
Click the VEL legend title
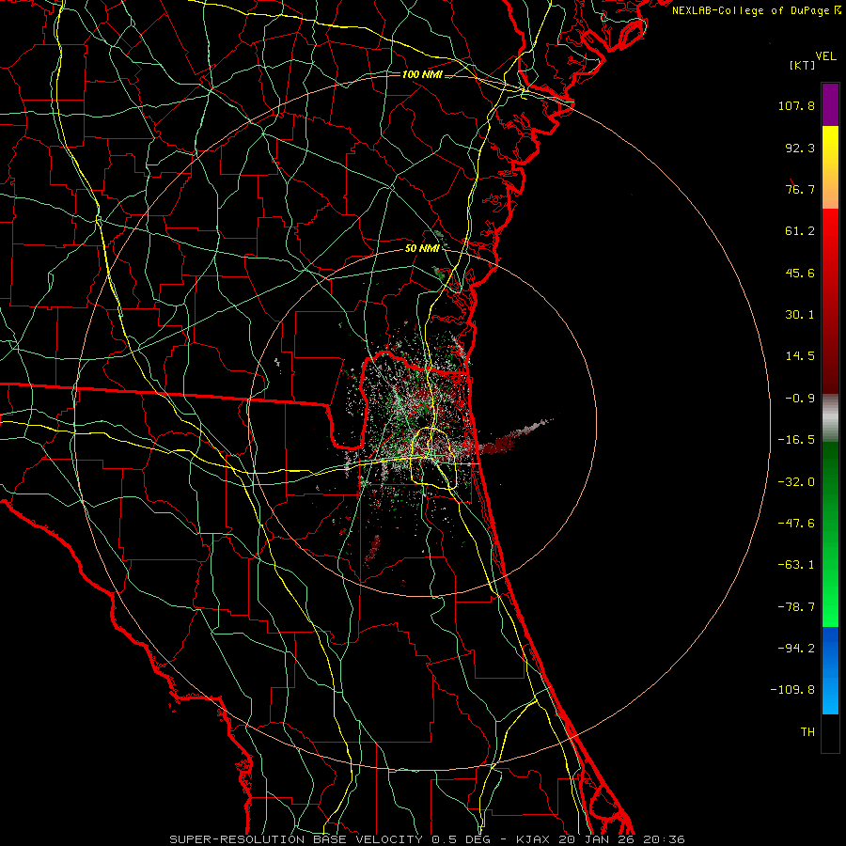(825, 56)
